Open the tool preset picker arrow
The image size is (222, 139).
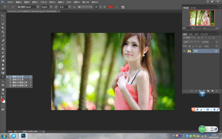point(8,7)
